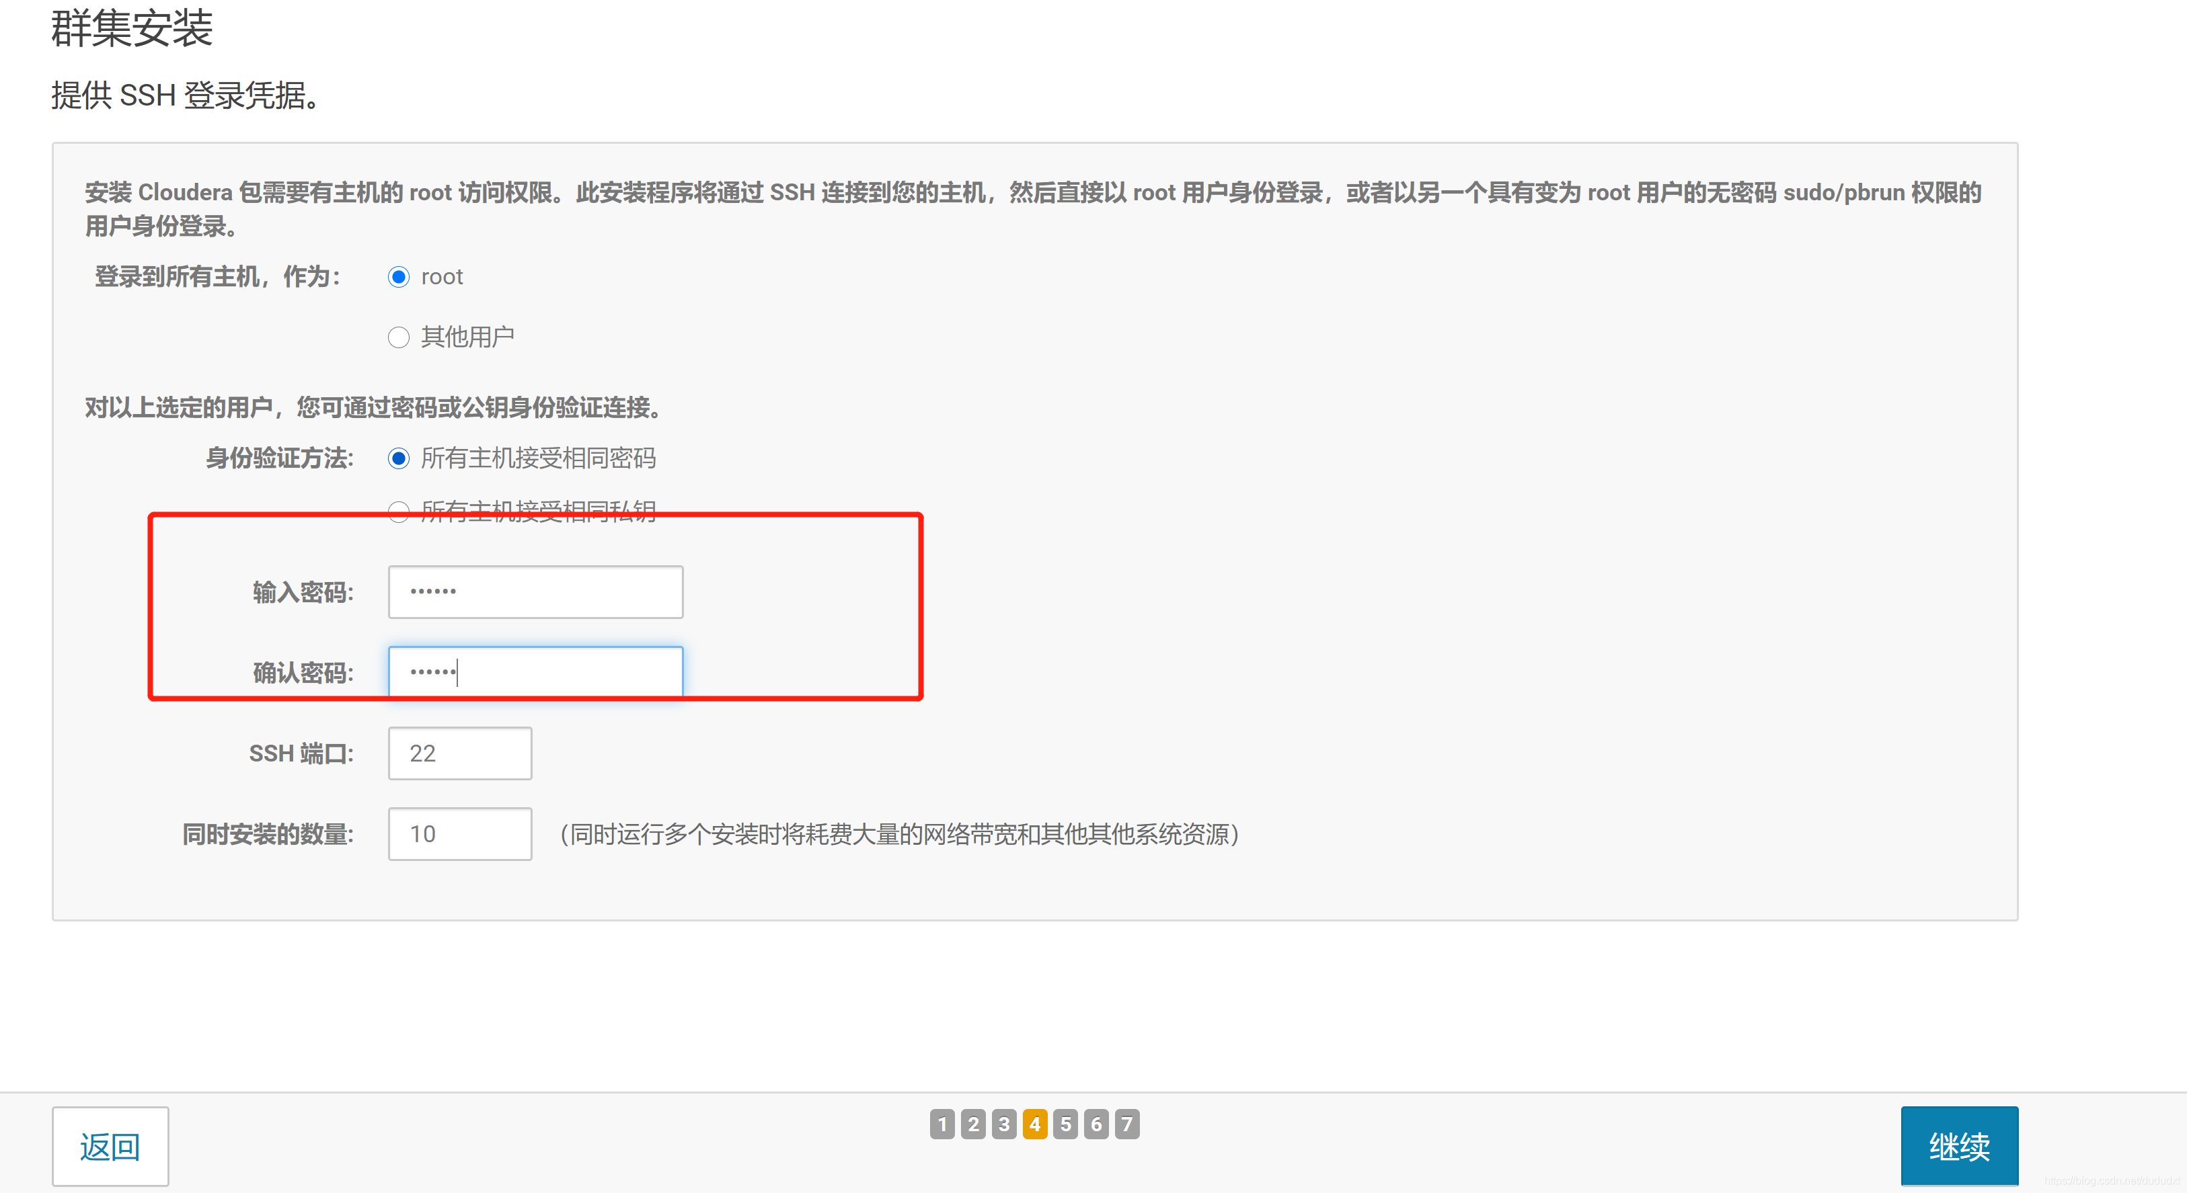Click the SSH 端口 field showing 22

[459, 753]
